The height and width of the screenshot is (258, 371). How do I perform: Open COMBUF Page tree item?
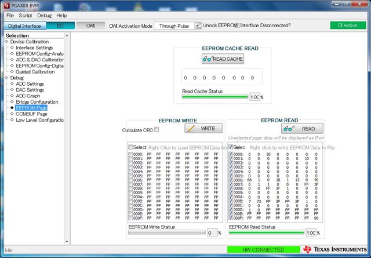[31, 114]
